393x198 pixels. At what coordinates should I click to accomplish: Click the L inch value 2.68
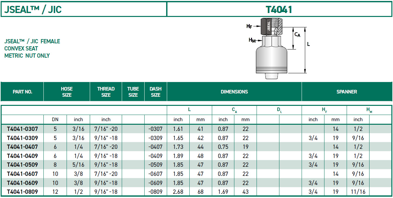point(178,192)
